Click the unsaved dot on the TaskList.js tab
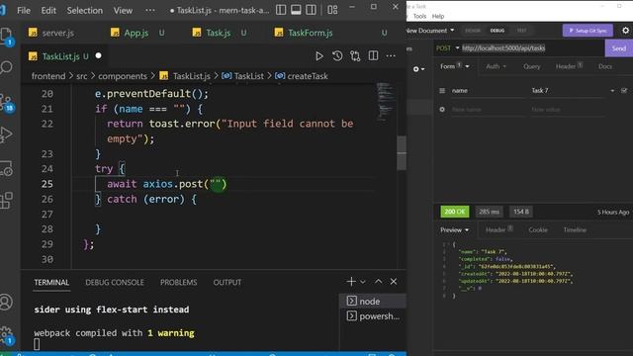The image size is (633, 356). 99,55
